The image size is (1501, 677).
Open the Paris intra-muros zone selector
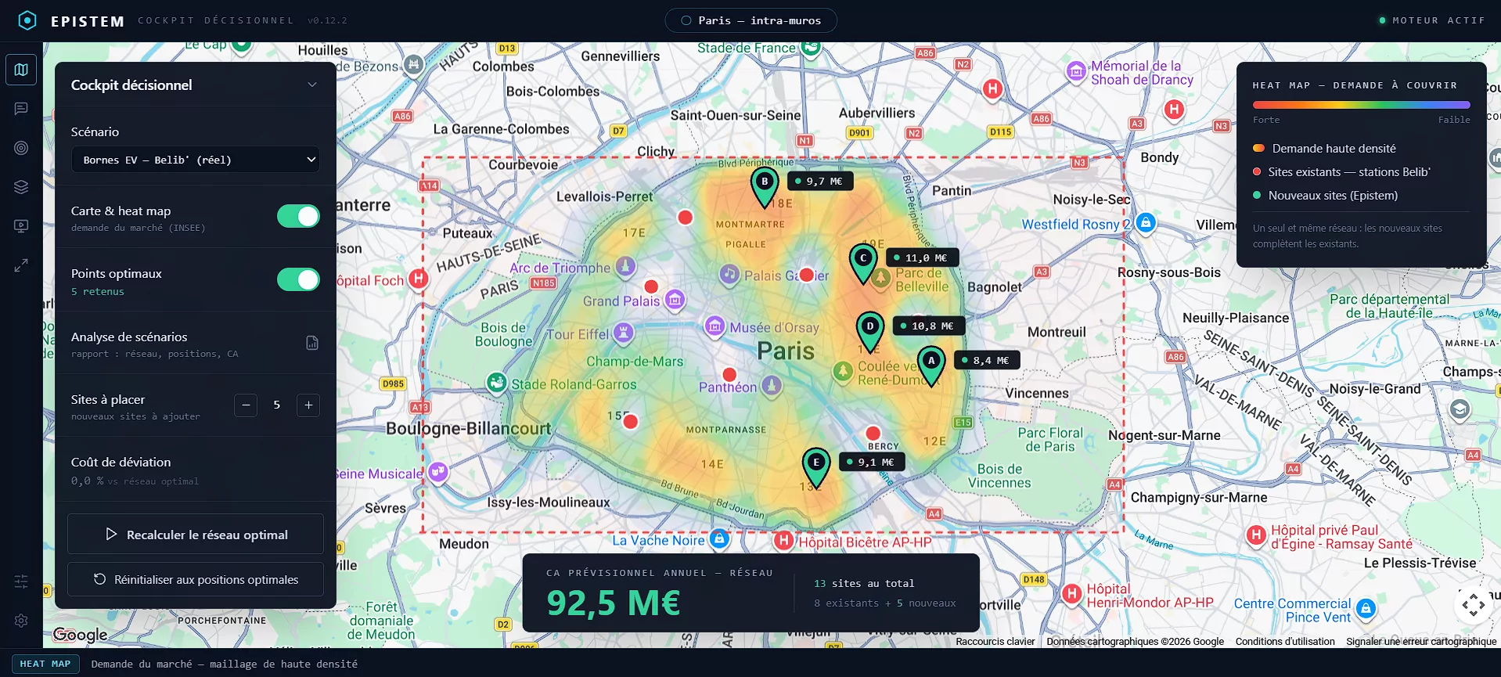pyautogui.click(x=750, y=20)
